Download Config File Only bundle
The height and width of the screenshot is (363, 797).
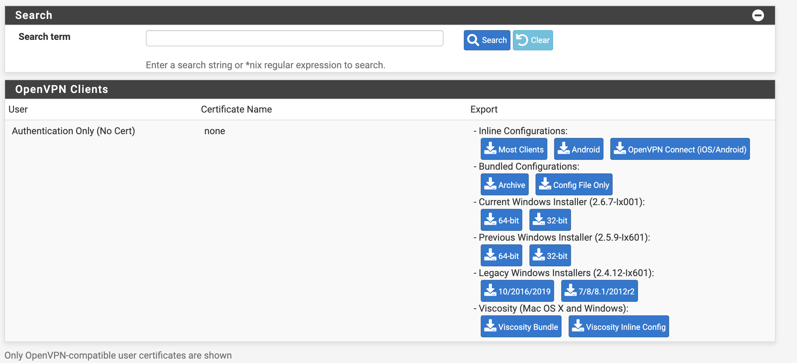574,185
